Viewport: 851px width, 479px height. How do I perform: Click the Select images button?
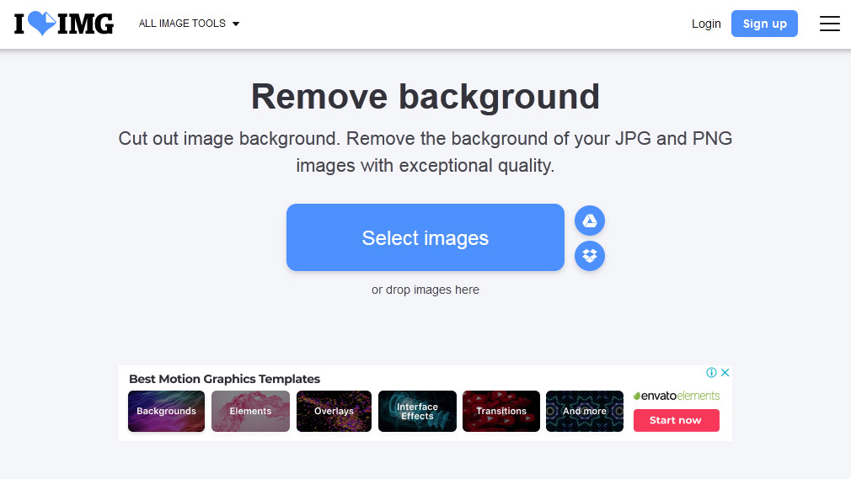pos(425,237)
